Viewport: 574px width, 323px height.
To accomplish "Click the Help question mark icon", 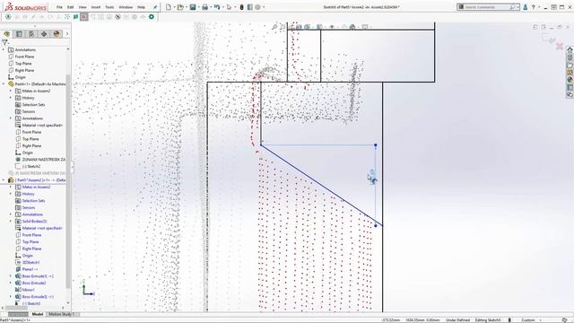I will coord(534,7).
